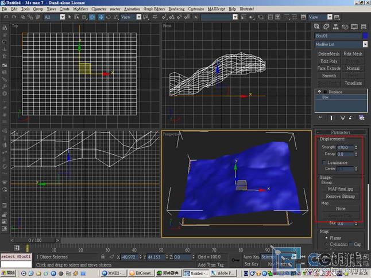Open the Customize menu
The image size is (371, 278).
click(196, 9)
